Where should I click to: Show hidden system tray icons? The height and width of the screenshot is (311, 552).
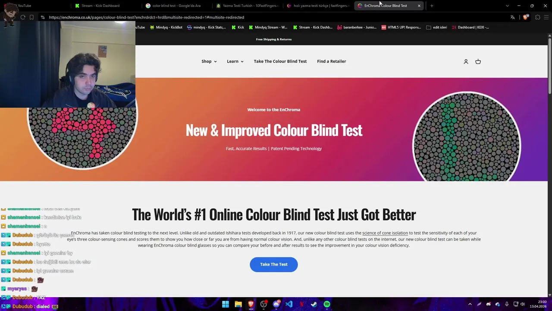click(x=470, y=305)
